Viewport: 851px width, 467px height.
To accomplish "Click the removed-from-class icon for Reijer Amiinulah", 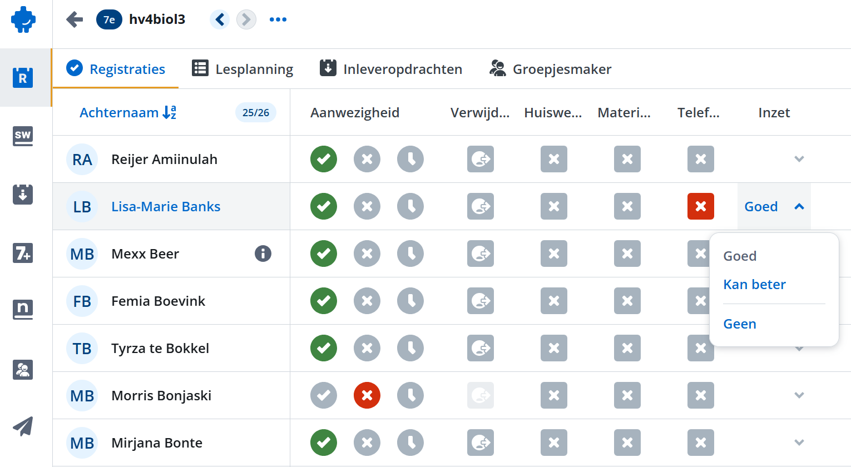I will click(481, 159).
